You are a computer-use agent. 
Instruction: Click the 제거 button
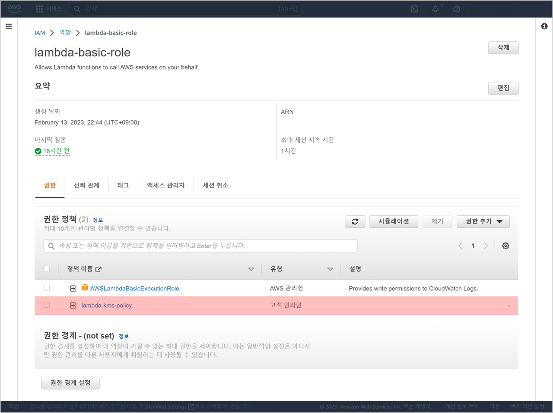point(437,221)
